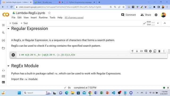Open the Tools menu
Screen dimensions: 170x96
(53, 18)
